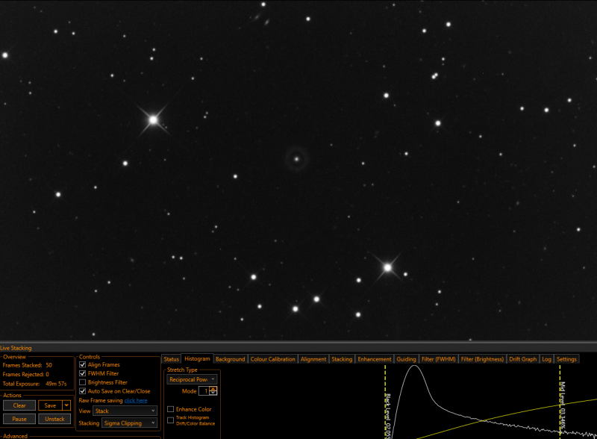Enable the Enhance Color option
This screenshot has width=597, height=439.
(171, 409)
